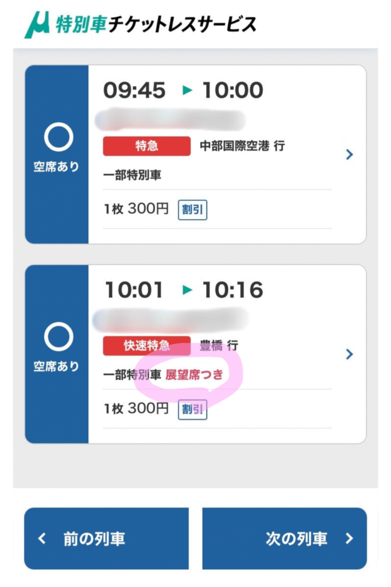391x587 pixels.
Task: Go to 次の列車 next train
Action: [x=285, y=538]
